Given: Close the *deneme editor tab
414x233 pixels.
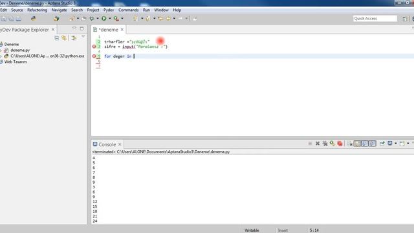Looking at the screenshot, I should tap(122, 30).
